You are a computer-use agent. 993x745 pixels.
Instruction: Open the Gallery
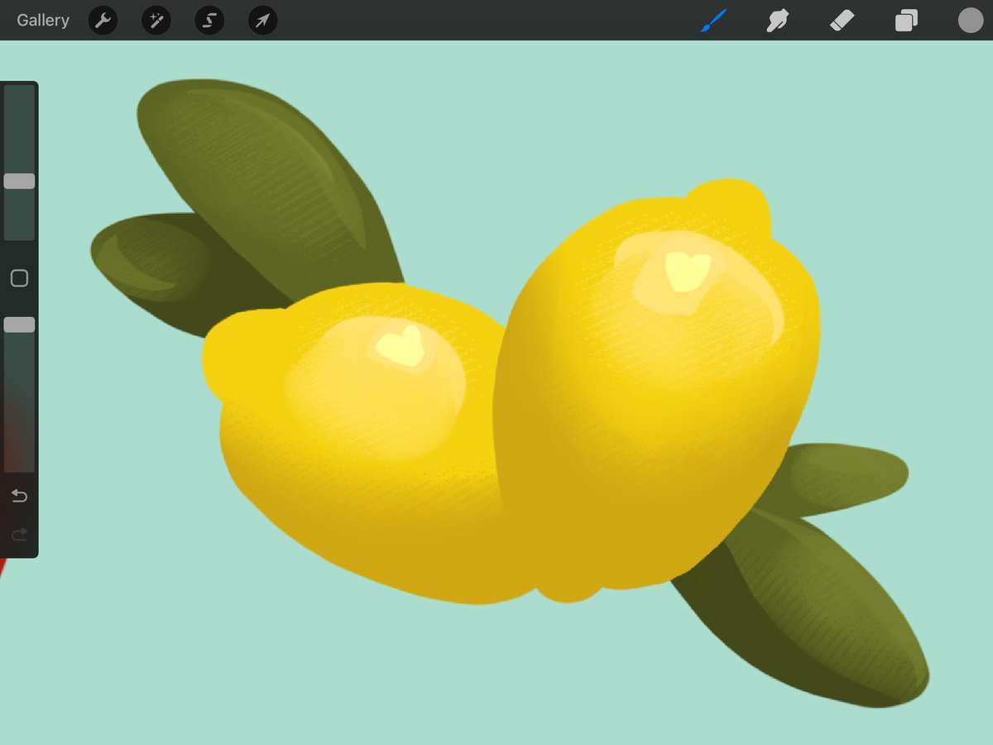click(43, 21)
